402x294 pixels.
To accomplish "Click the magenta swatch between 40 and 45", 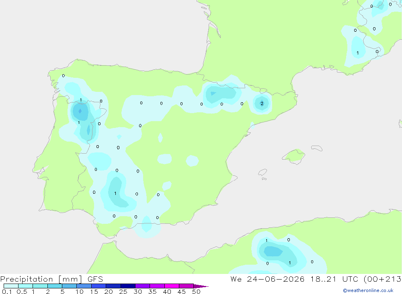I will coord(172,286).
